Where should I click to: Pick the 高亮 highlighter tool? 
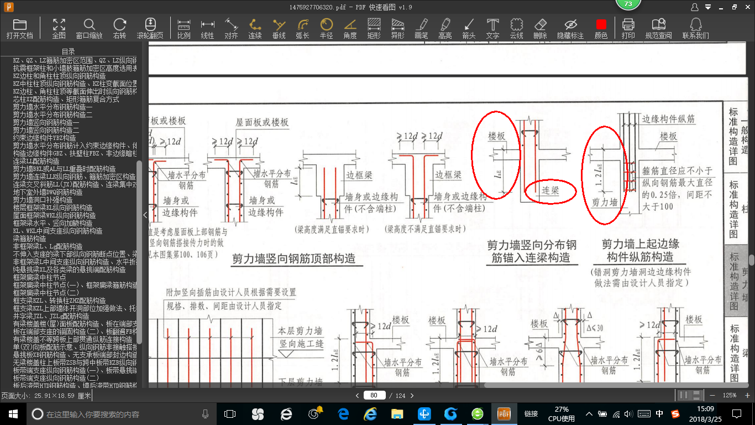[x=445, y=28]
